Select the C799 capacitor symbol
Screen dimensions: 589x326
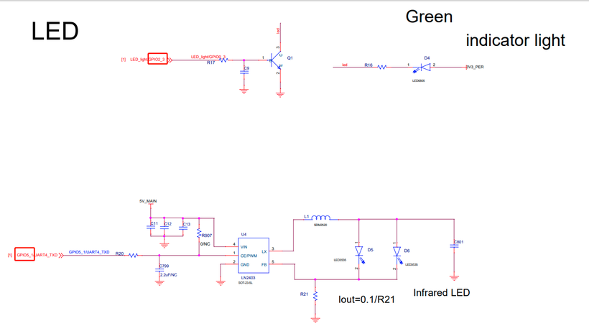point(159,270)
